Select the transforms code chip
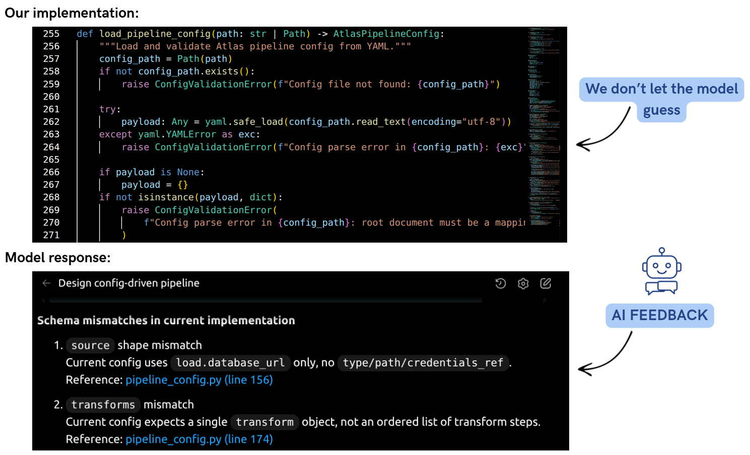Screen dimensions: 750x455 (103, 405)
